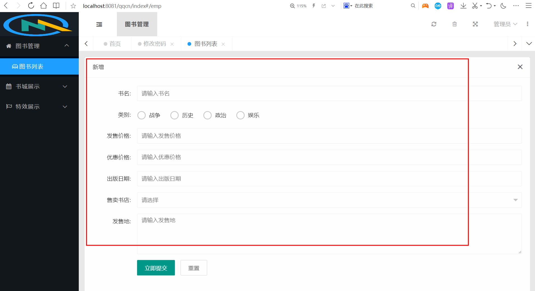Screen dimensions: 535x291
Task: Reload the page with browser refresh icon
Action: tap(31, 6)
